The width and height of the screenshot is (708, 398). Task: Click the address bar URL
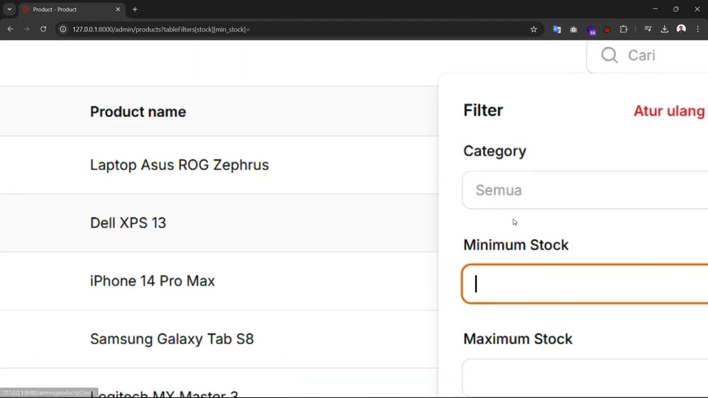pos(161,29)
